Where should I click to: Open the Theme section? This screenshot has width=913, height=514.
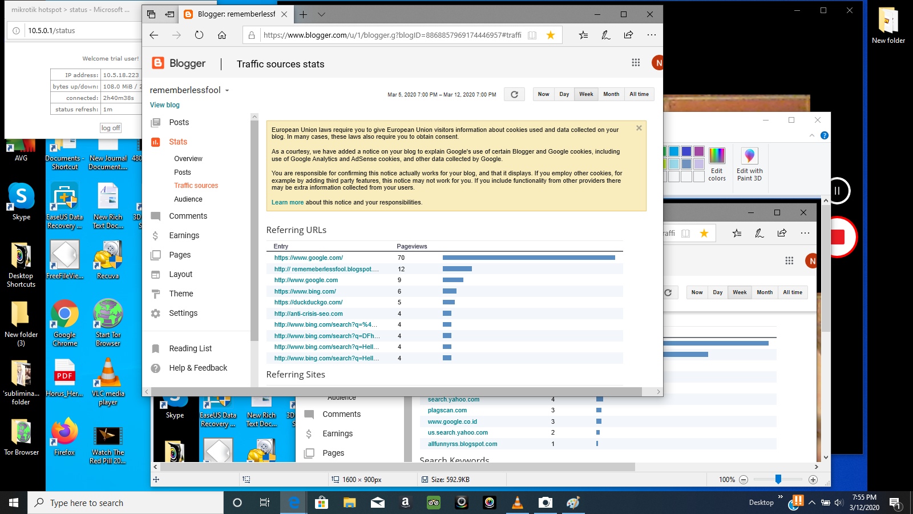pyautogui.click(x=181, y=294)
